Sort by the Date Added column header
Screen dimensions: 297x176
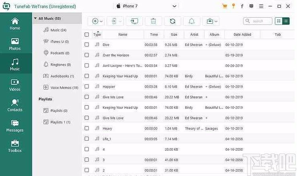[242, 35]
